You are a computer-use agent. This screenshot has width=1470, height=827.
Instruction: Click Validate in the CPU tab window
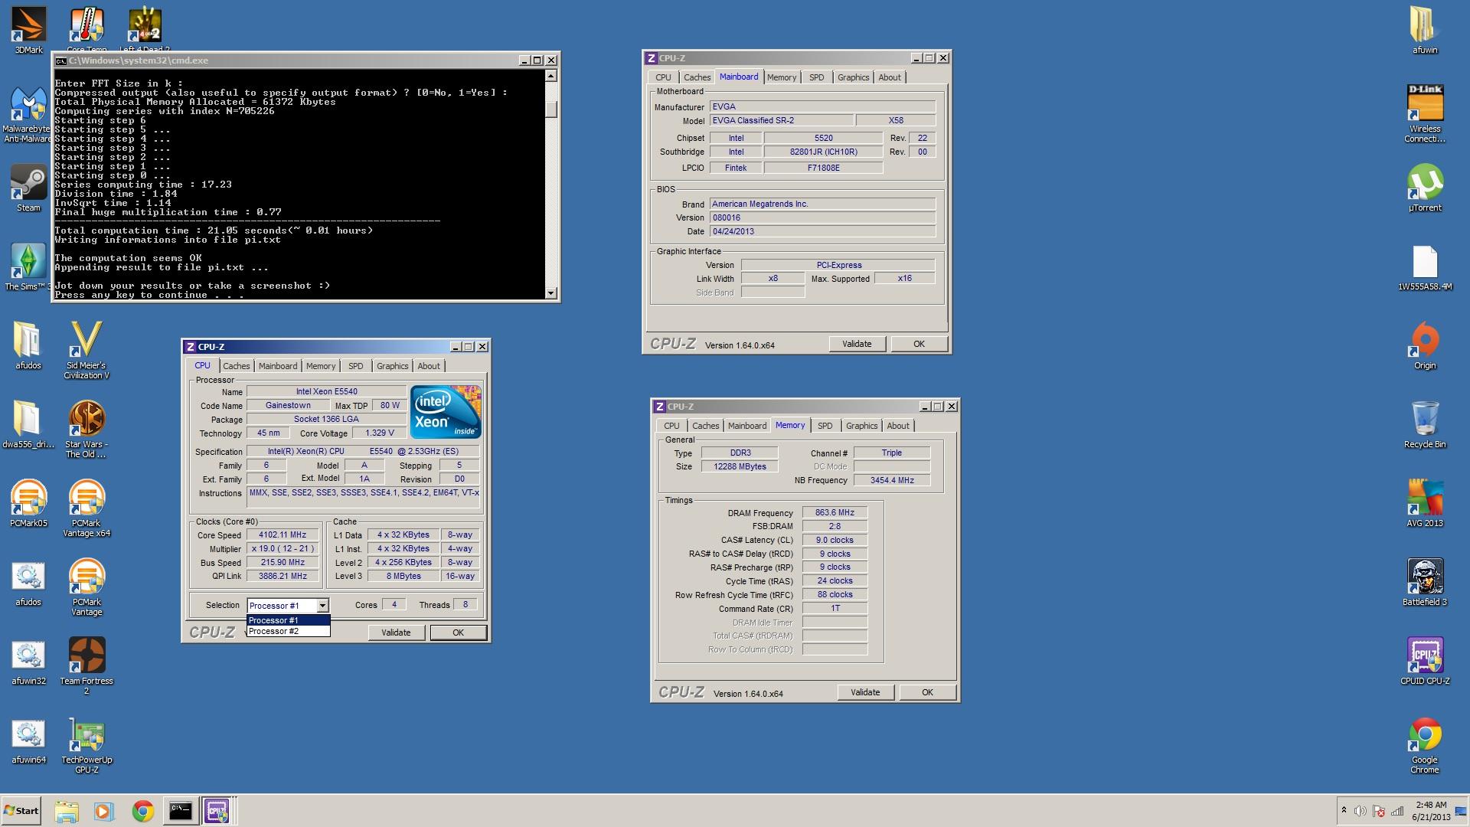(x=396, y=633)
